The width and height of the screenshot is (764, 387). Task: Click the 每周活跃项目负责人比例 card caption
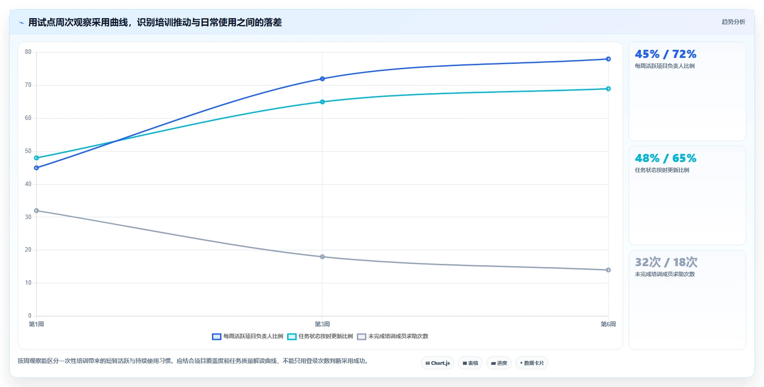pyautogui.click(x=665, y=66)
